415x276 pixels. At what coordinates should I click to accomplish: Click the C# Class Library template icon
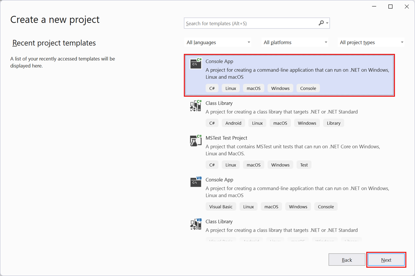tap(196, 106)
